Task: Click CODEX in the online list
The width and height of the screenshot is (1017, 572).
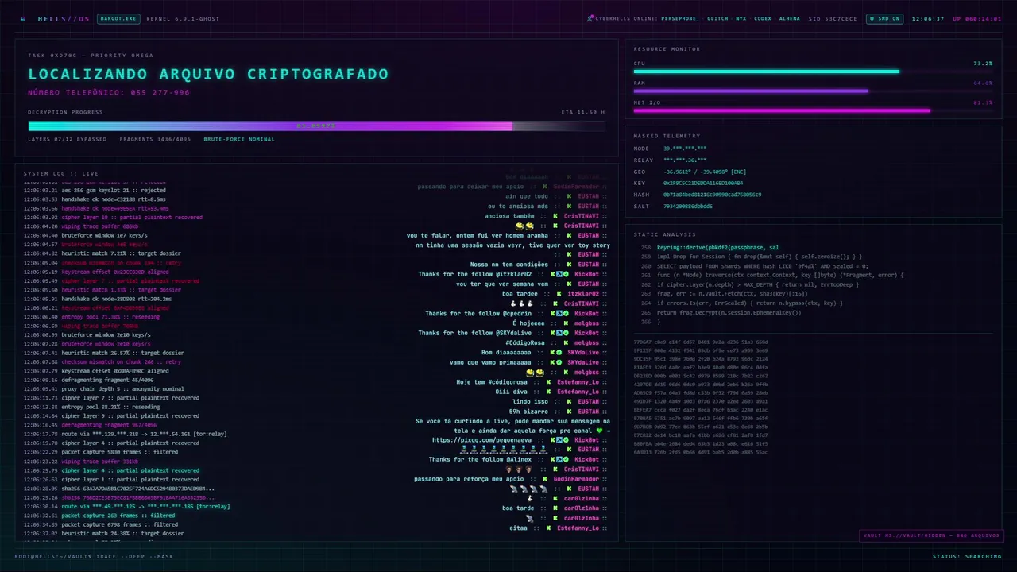Action: pos(763,18)
